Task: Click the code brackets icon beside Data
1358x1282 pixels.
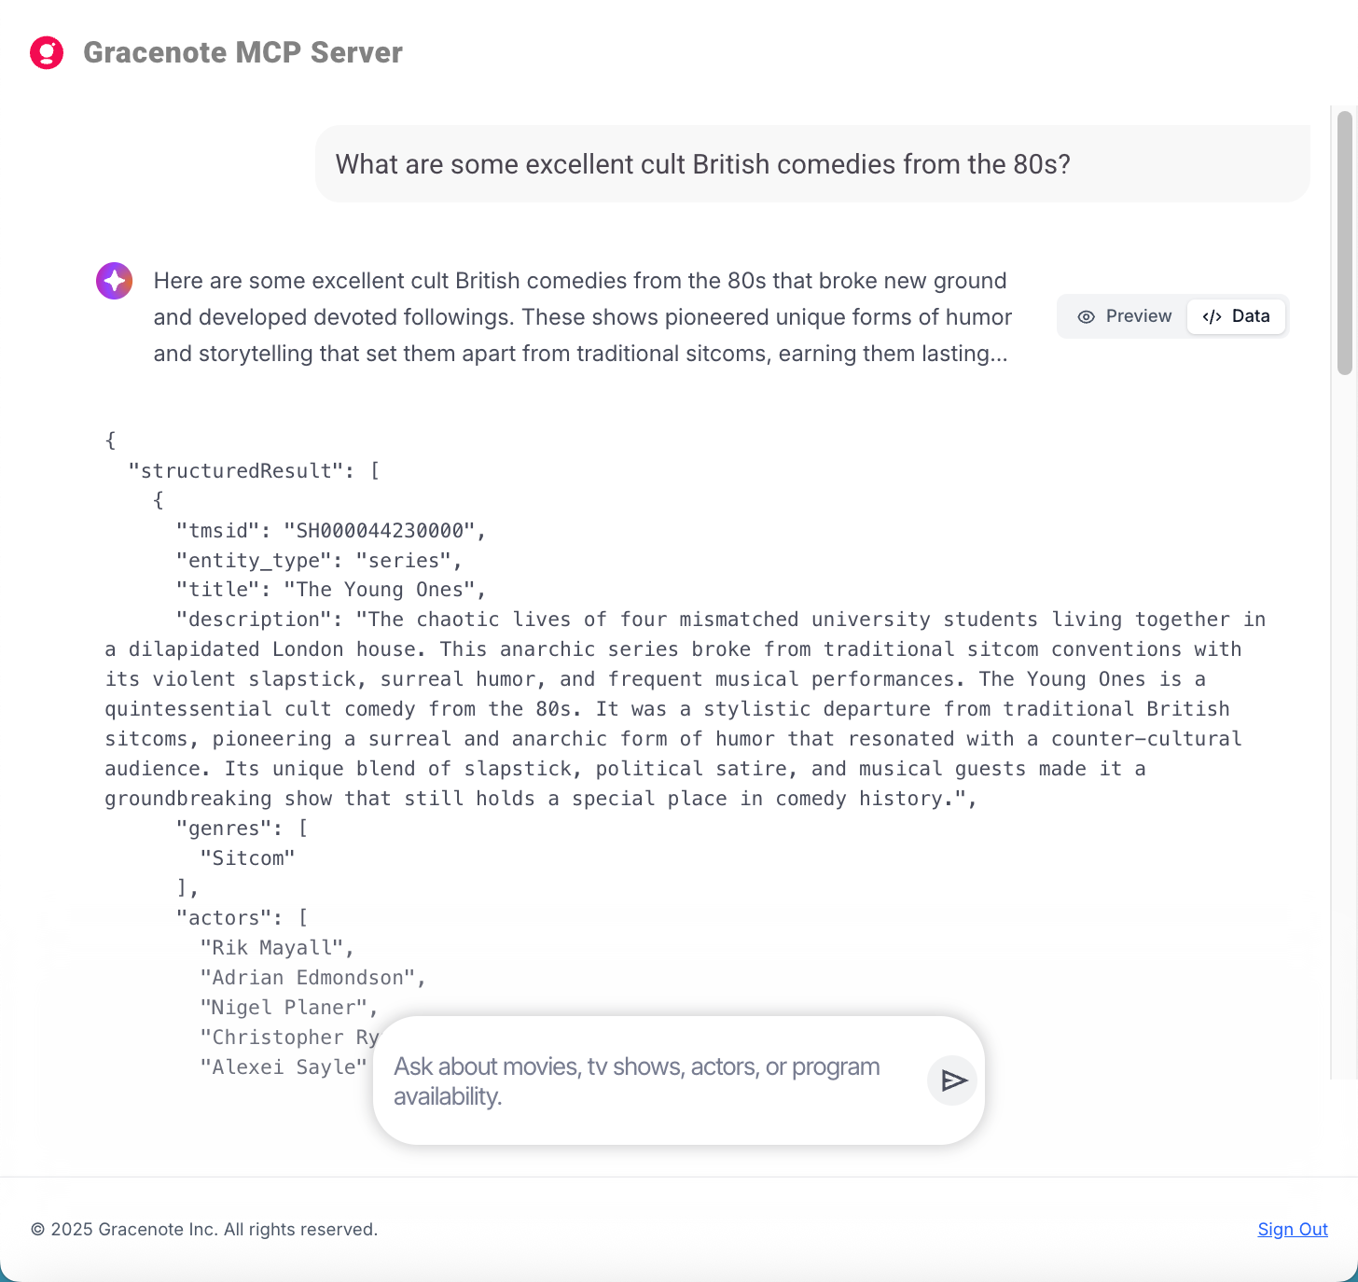Action: coord(1212,317)
